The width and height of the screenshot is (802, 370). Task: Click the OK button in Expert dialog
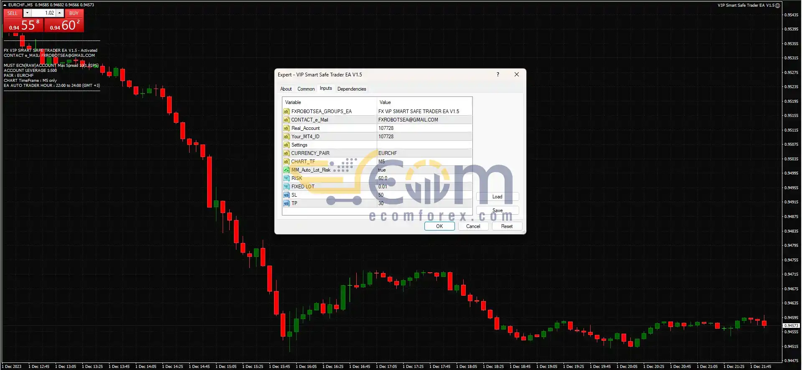[439, 226]
